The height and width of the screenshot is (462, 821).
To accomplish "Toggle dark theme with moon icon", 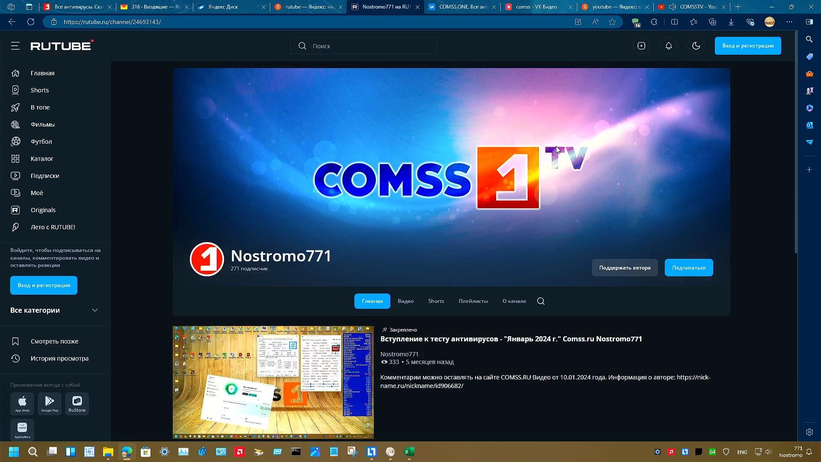I will (x=696, y=46).
